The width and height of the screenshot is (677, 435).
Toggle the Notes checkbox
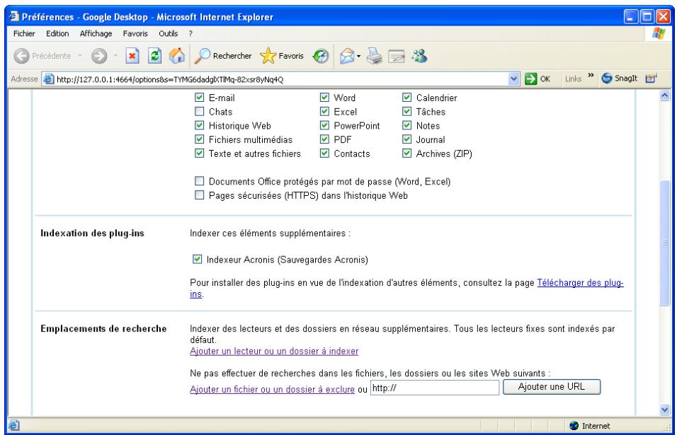pyautogui.click(x=406, y=125)
